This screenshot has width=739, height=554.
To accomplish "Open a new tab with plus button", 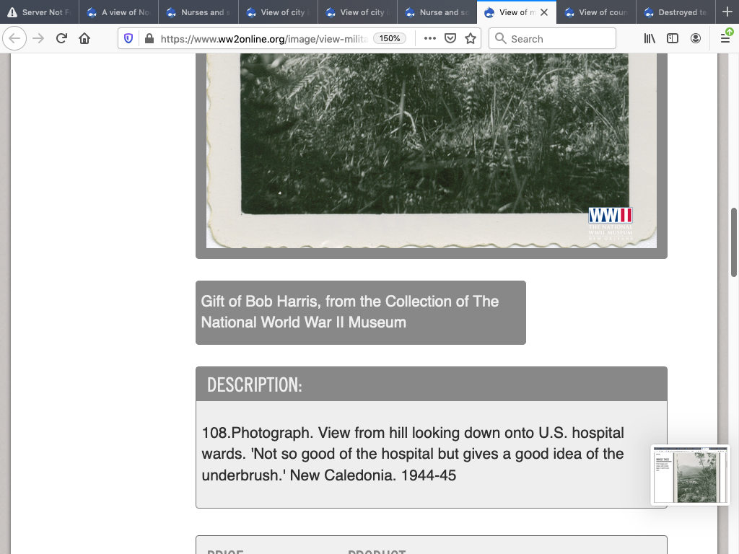I will [727, 12].
